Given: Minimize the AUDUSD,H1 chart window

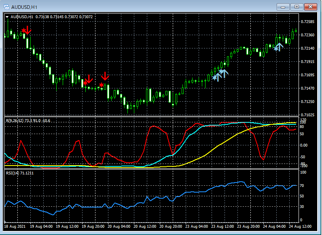Looking at the screenshot, I should tap(283, 7).
